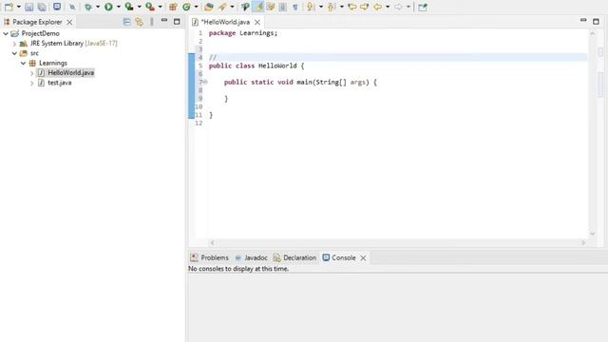
Task: Open the New Java Class dropdown arrow
Action: (197, 7)
